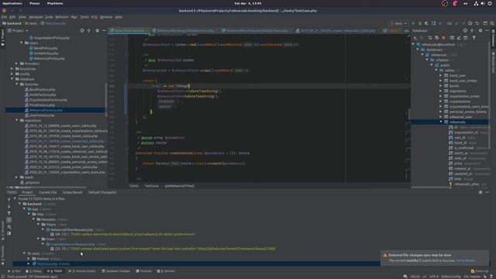Toggle preview pane icon in TODO toolbar
Image resolution: width=496 pixels, height=279 pixels.
tap(9, 233)
